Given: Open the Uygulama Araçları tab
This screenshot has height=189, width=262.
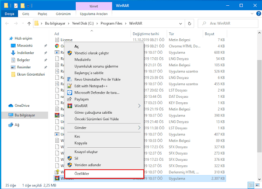Looking at the screenshot, I should 94,14.
